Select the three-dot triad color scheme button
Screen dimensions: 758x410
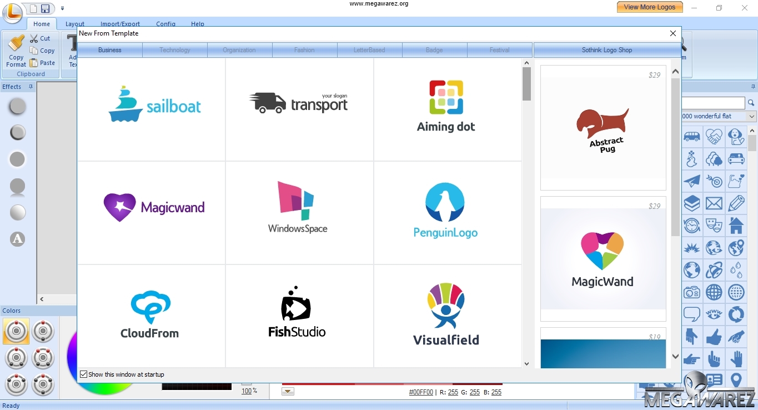point(16,358)
